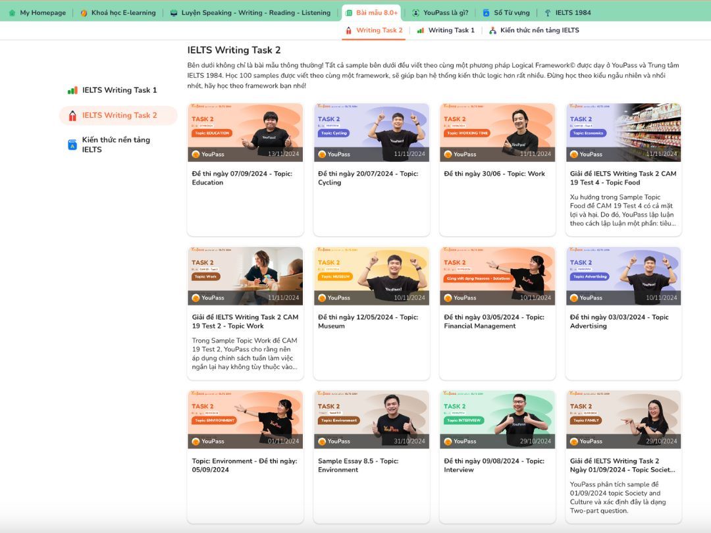The height and width of the screenshot is (533, 711).
Task: Open Luyện Speaking - Writing - Reading - Listening tab
Action: pyautogui.click(x=255, y=13)
